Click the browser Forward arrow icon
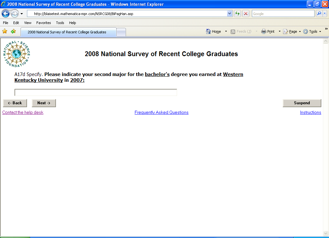The width and height of the screenshot is (329, 238). coord(14,14)
